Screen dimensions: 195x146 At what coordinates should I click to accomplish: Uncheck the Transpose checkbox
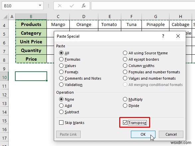coord(125,123)
